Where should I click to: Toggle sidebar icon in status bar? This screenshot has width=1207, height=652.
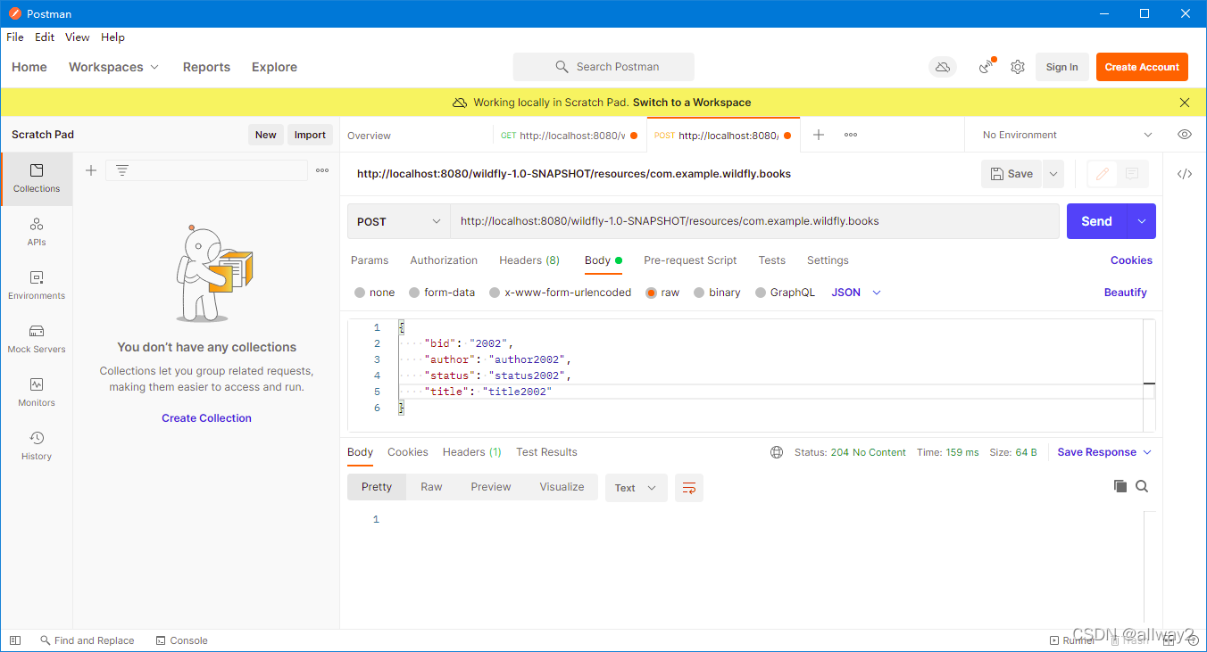click(x=15, y=640)
